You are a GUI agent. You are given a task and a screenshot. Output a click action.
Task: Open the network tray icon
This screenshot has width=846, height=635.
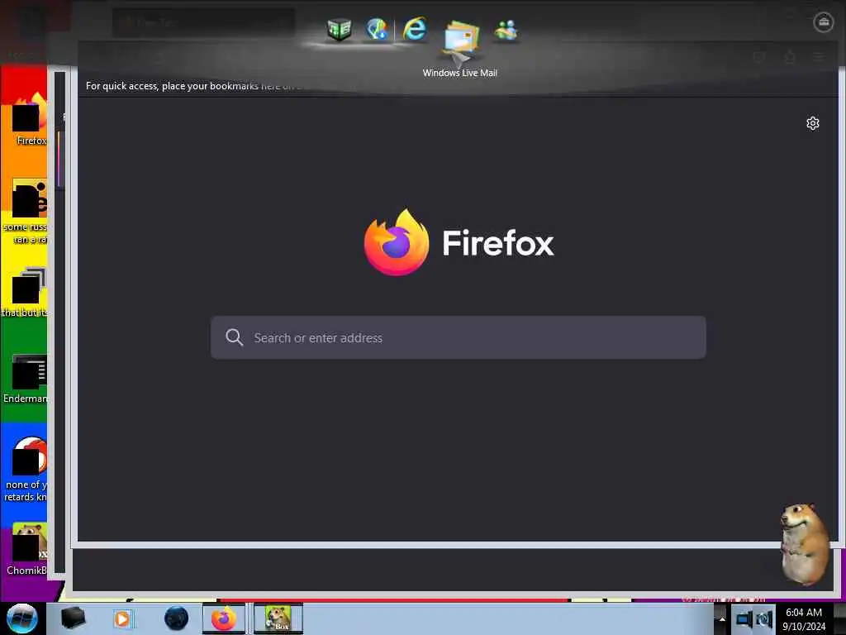(744, 619)
